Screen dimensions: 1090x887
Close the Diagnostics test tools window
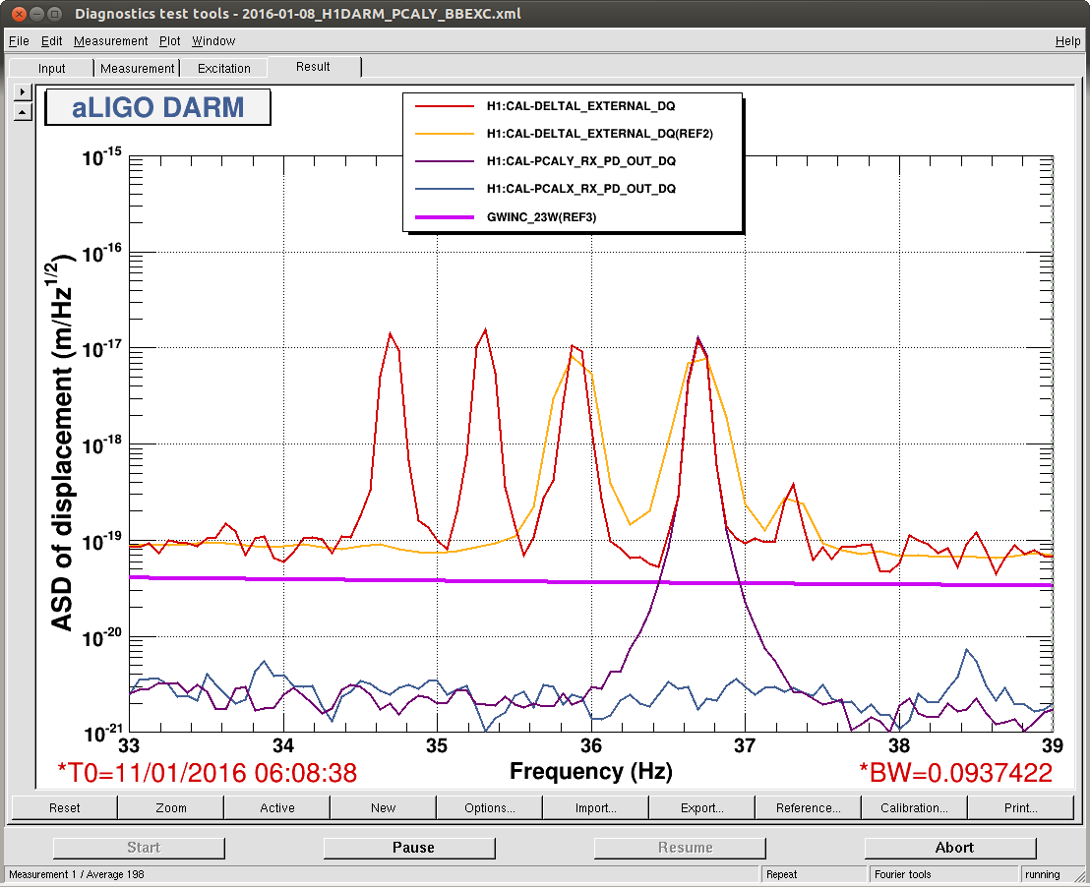point(20,14)
